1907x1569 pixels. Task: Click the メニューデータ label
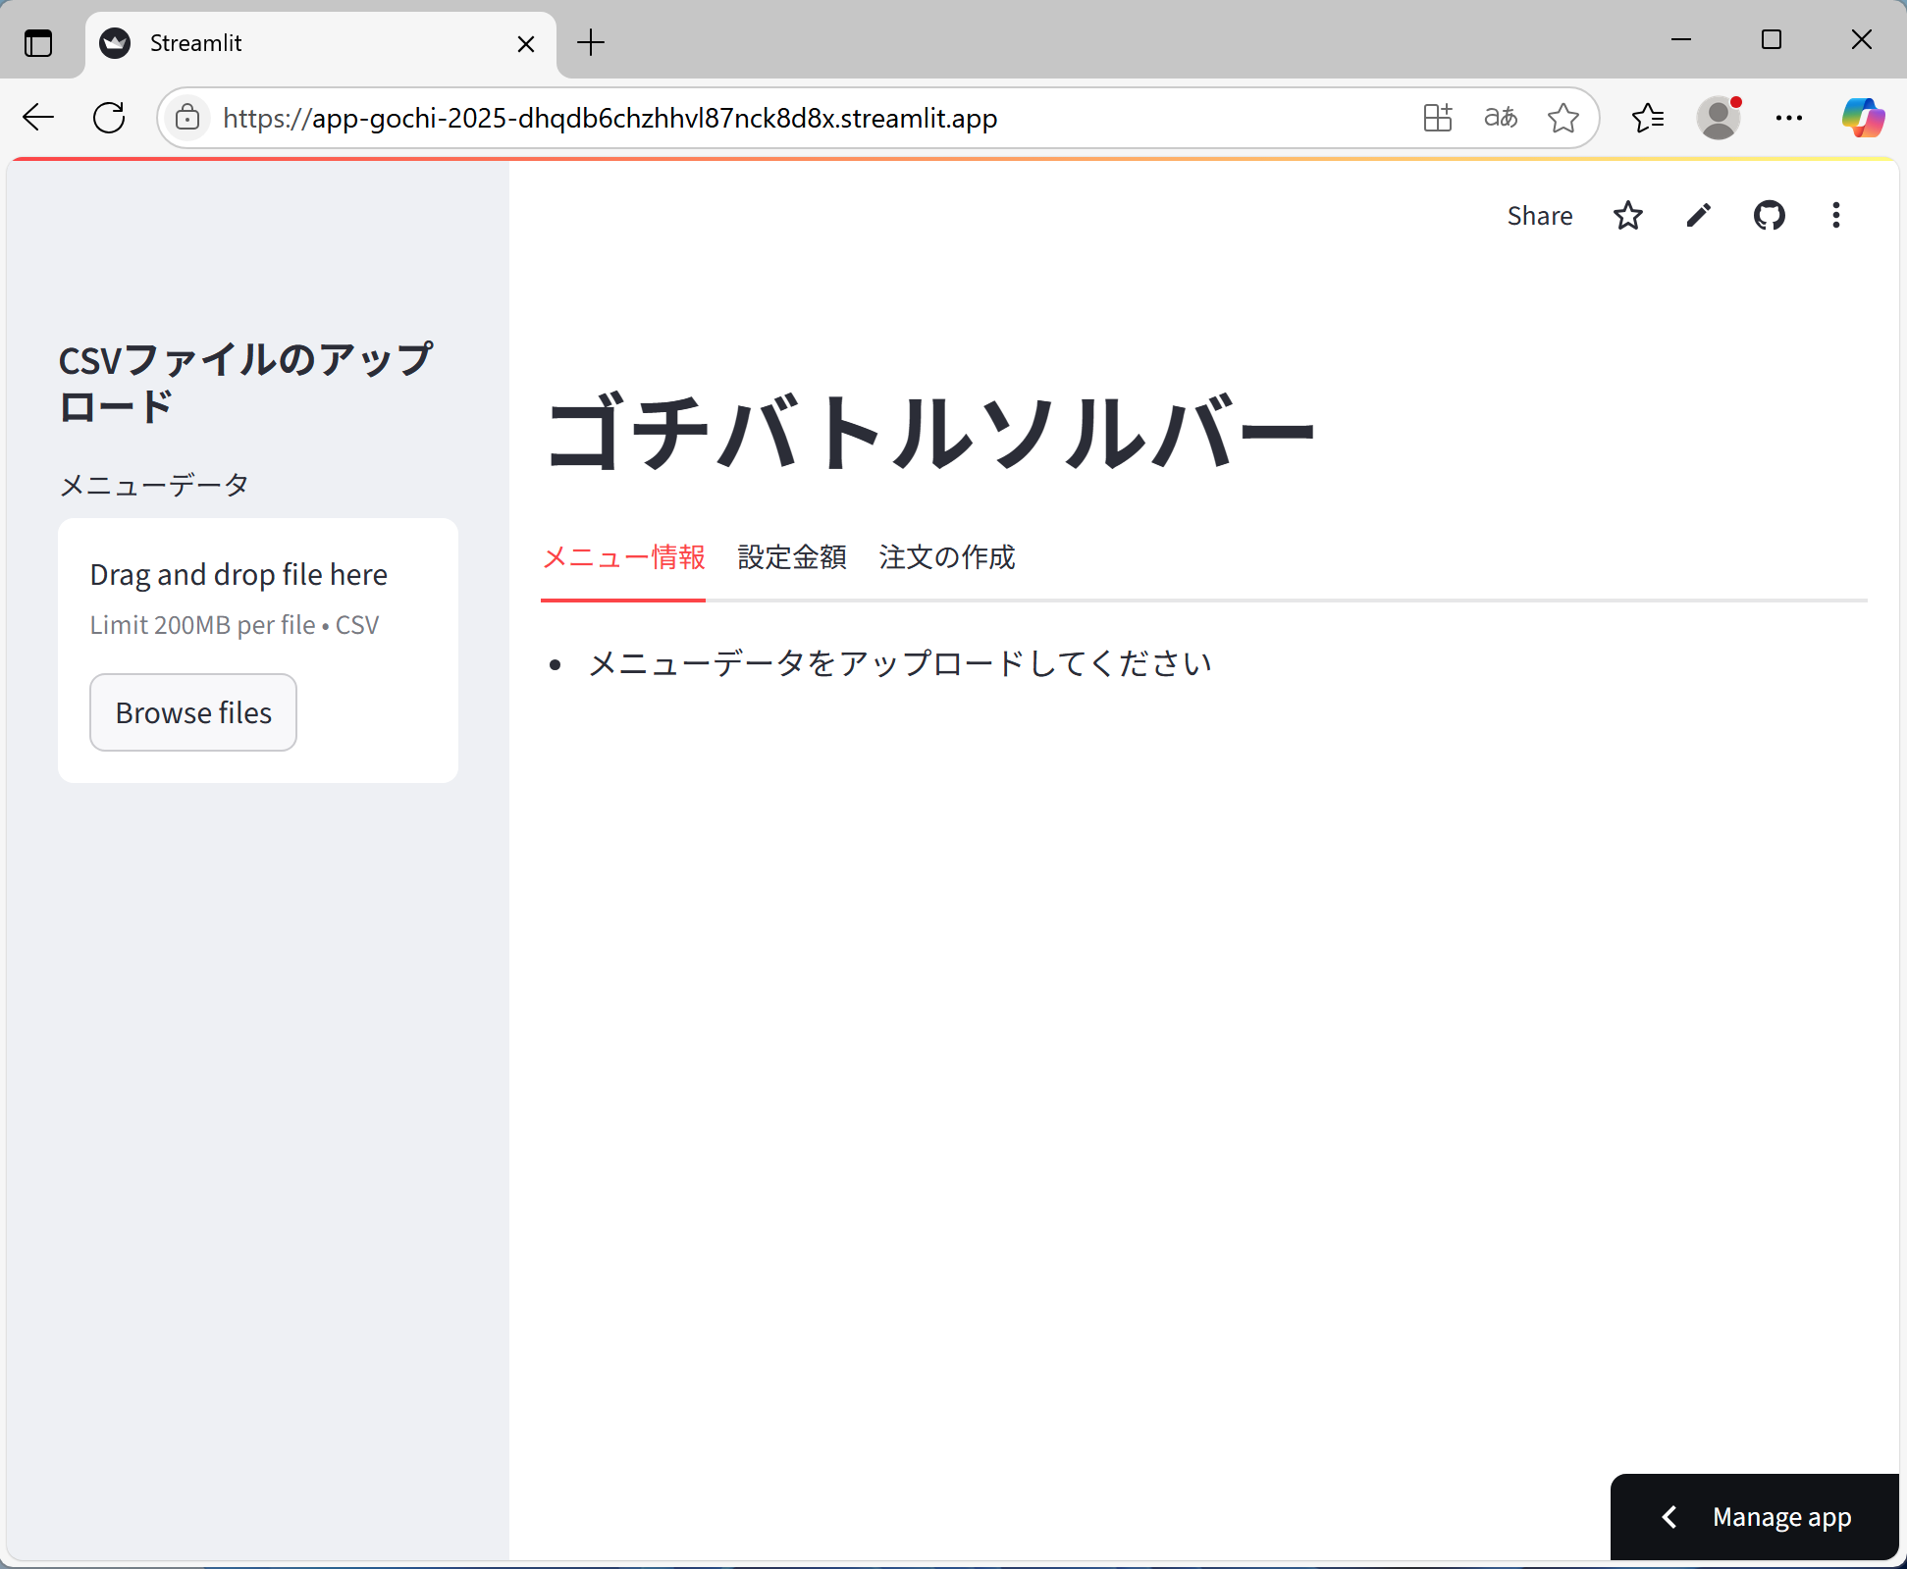(x=155, y=485)
